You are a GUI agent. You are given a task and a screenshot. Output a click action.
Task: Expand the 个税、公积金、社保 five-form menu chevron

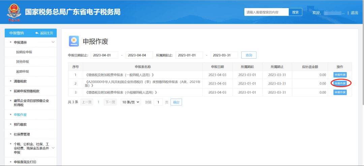tap(53, 148)
